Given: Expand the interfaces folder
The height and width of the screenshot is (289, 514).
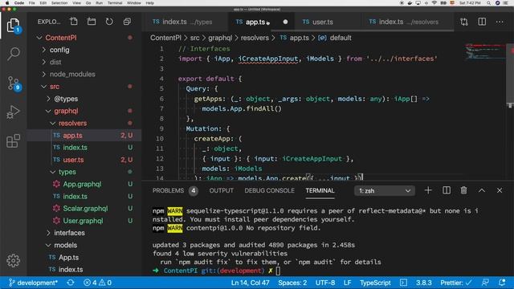Looking at the screenshot, I should (69, 233).
